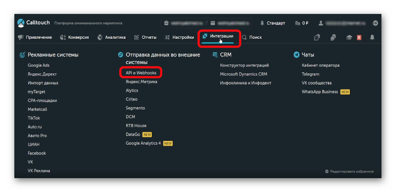
Task: Open Auto.ru integration
Action: (x=35, y=127)
